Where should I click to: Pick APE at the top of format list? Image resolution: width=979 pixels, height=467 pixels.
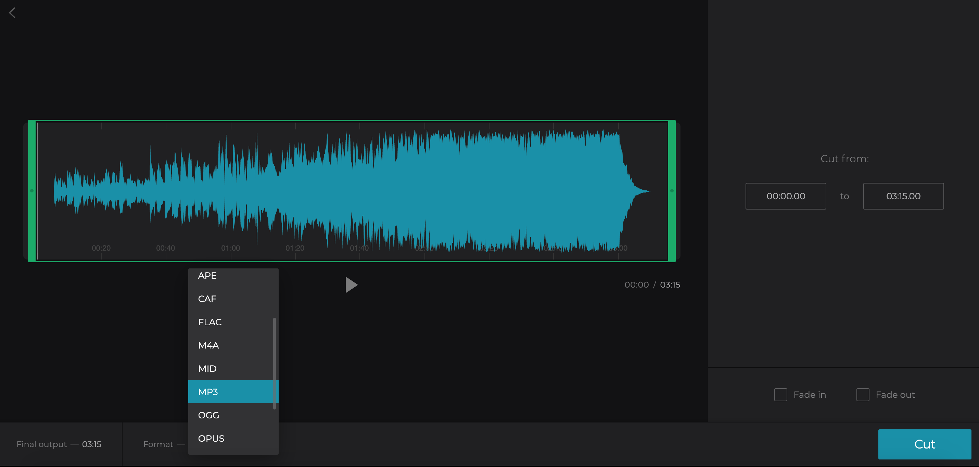point(207,275)
